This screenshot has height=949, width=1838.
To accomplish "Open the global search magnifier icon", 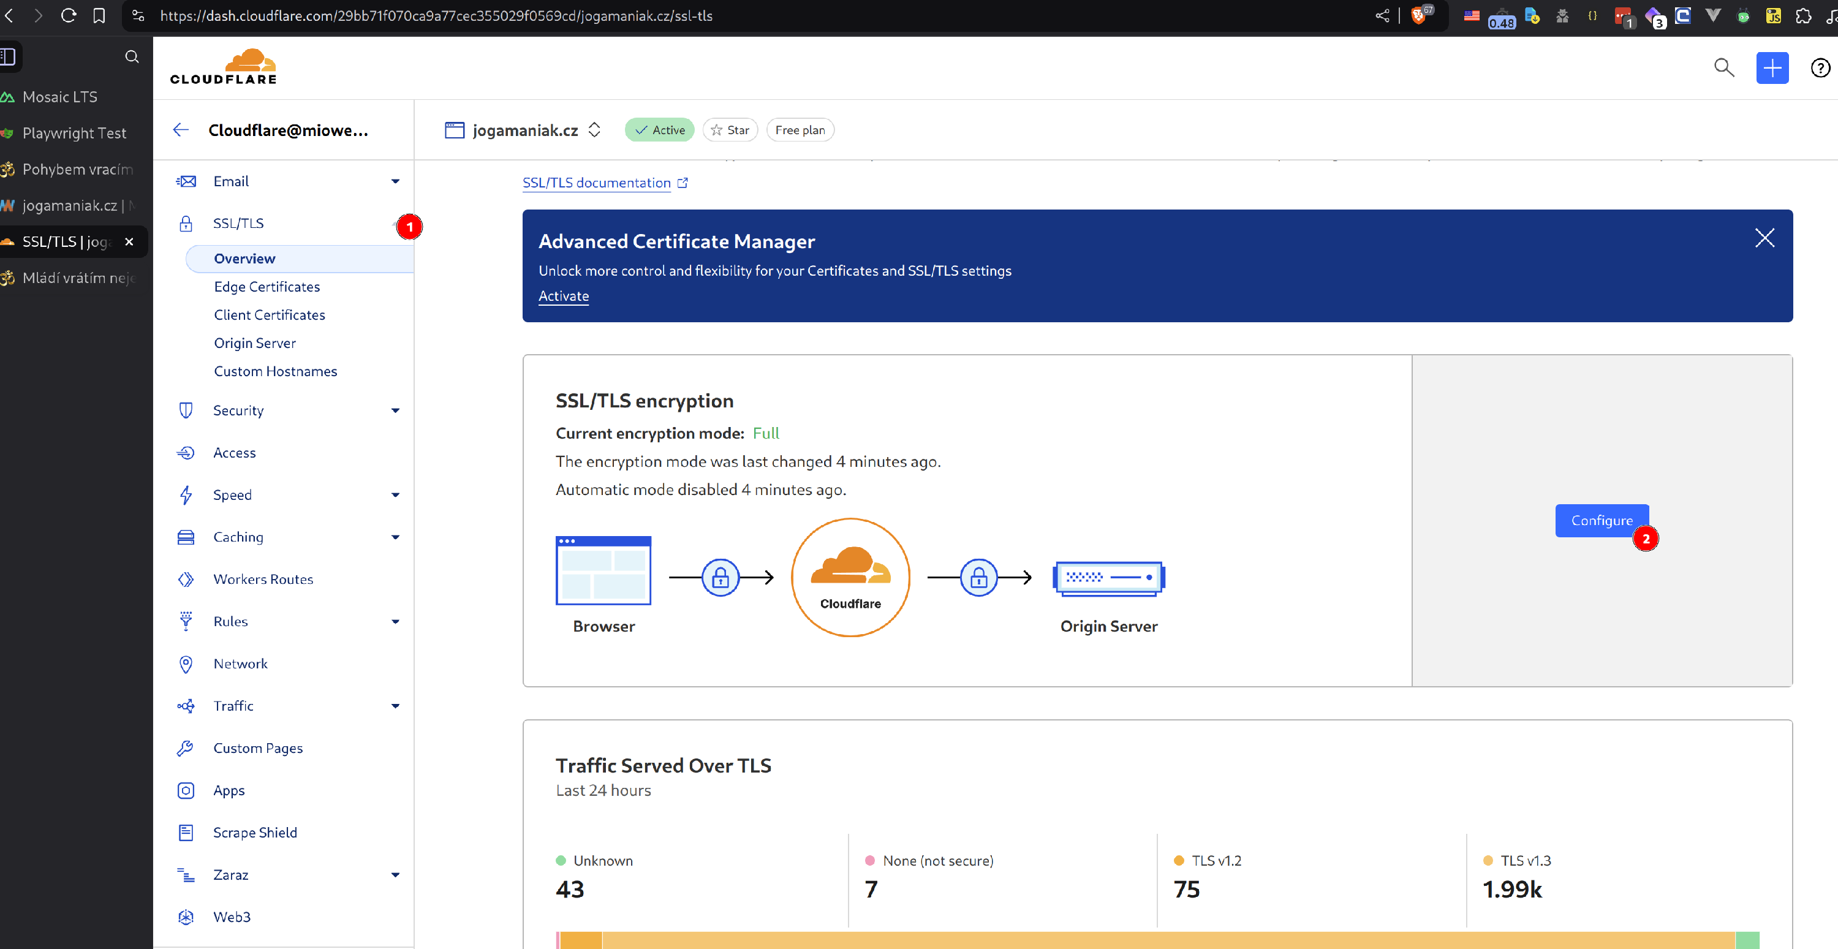I will (x=1723, y=68).
